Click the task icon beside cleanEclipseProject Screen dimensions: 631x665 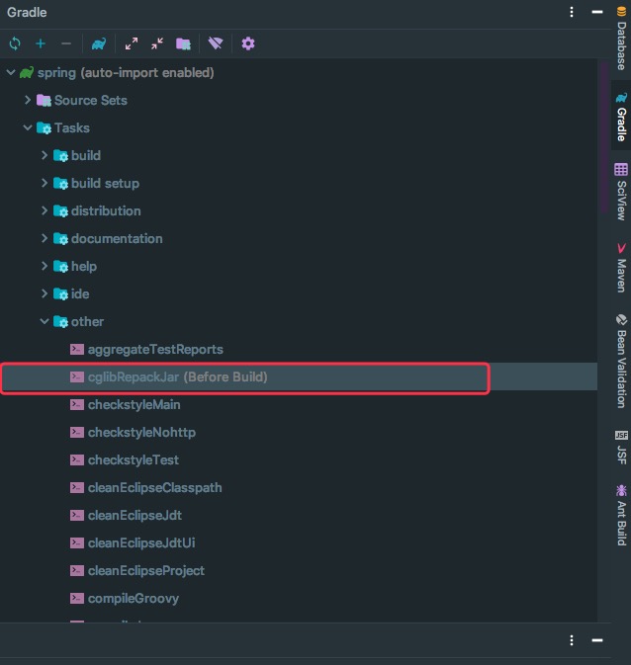coord(77,570)
